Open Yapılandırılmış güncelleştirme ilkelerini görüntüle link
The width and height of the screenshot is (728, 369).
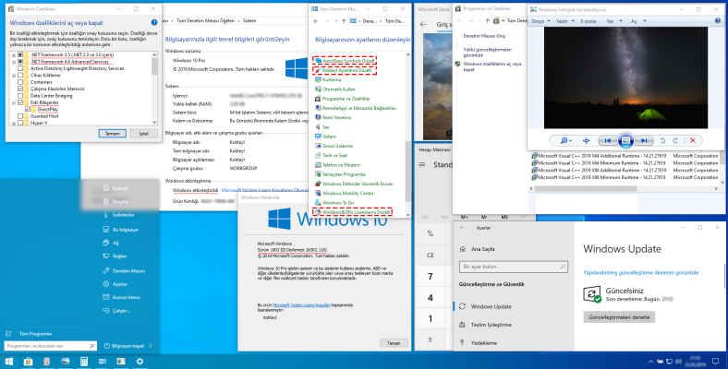(x=641, y=272)
